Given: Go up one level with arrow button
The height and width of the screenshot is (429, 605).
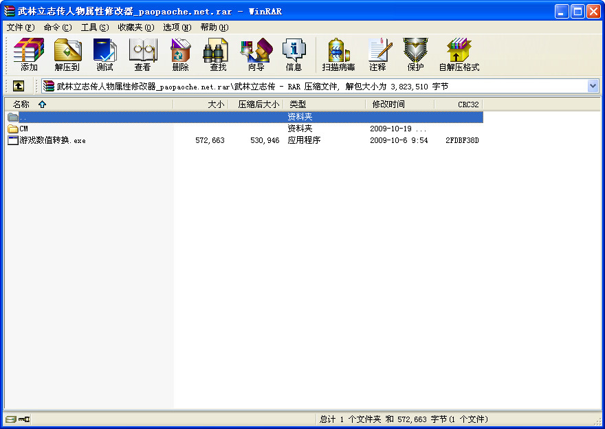Looking at the screenshot, I should coord(19,86).
